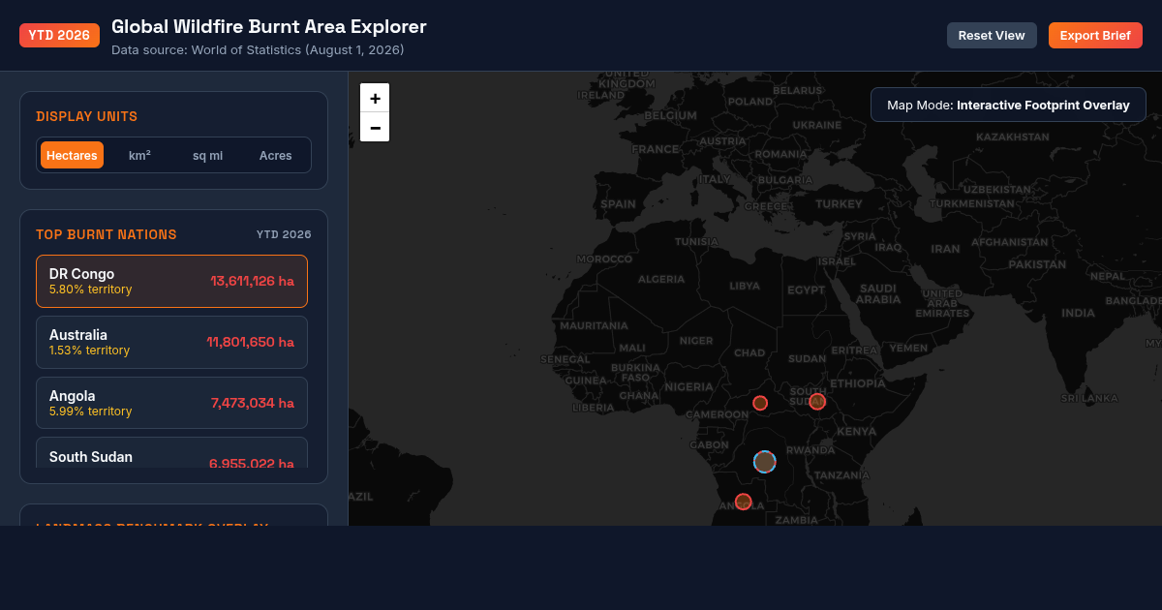1162x610 pixels.
Task: Zoom out of the map
Action: pyautogui.click(x=375, y=128)
